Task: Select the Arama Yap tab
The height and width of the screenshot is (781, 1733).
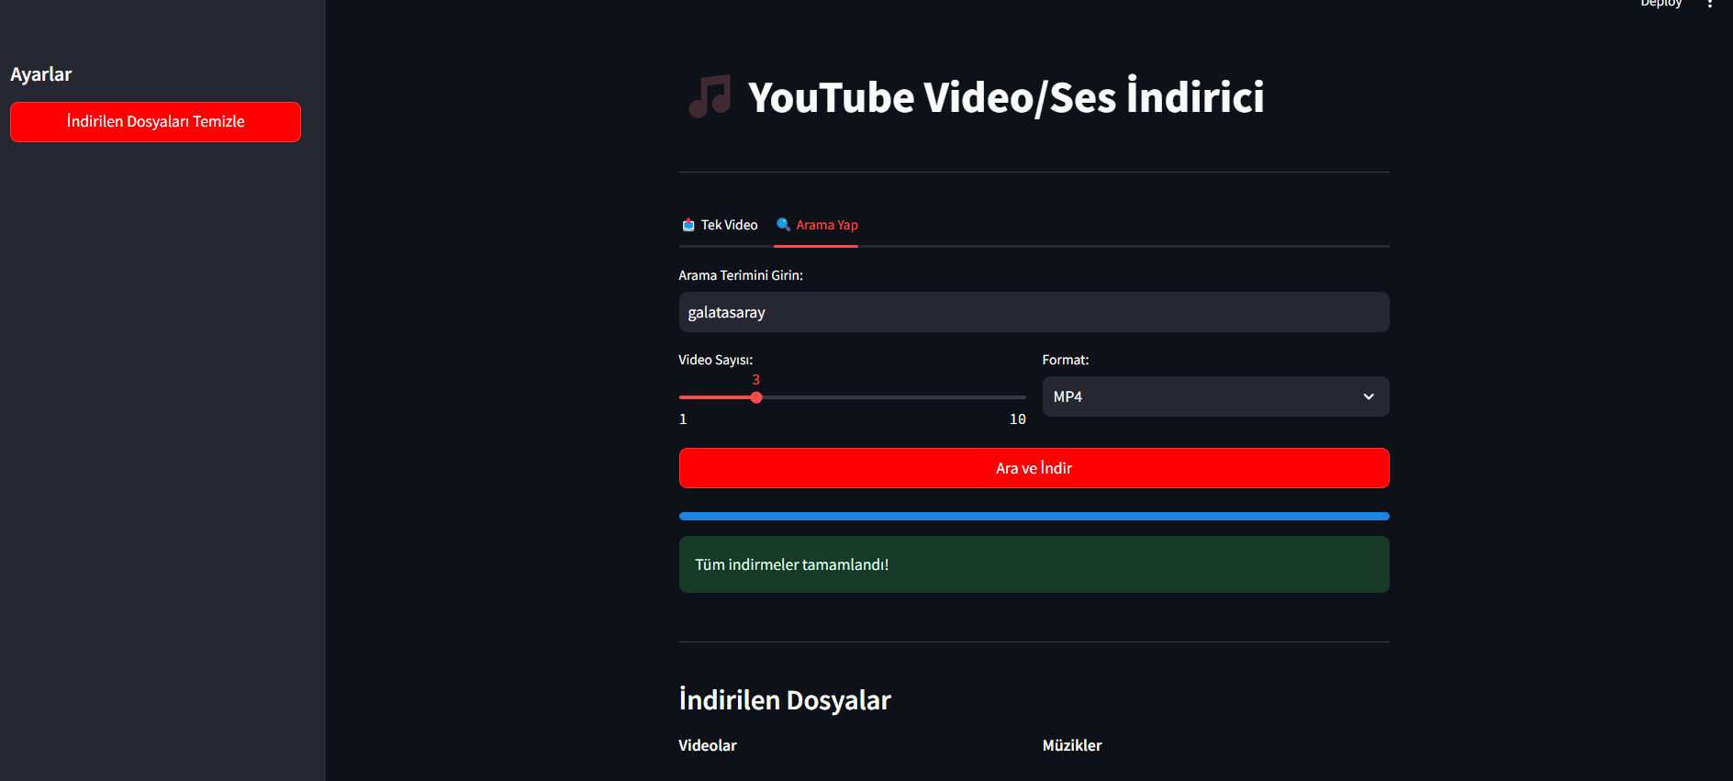Action: pos(817,225)
